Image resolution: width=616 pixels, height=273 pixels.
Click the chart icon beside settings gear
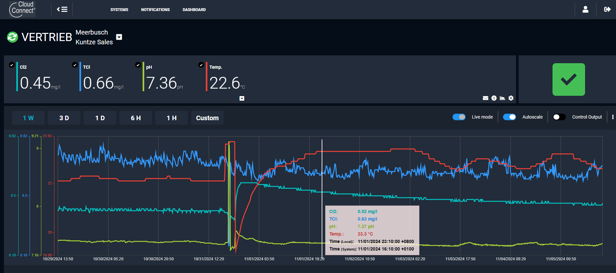[502, 98]
